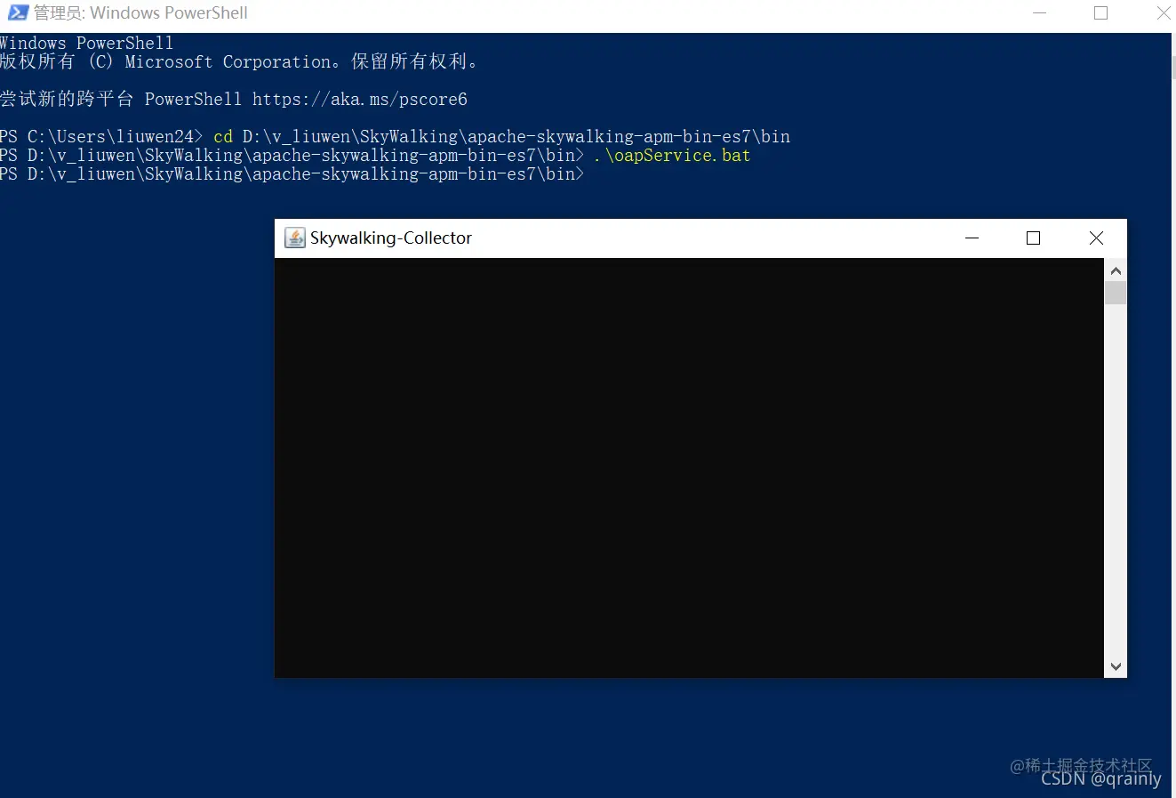Maximize the Windows PowerShell window
The width and height of the screenshot is (1176, 798).
tap(1100, 12)
